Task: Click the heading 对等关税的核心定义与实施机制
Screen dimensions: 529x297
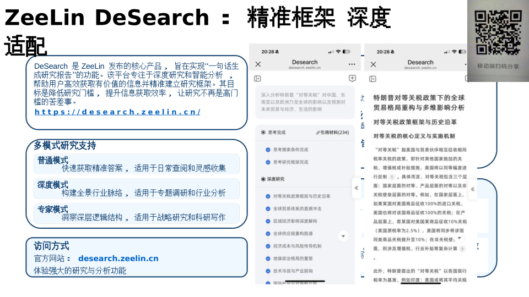Action: tap(414, 136)
